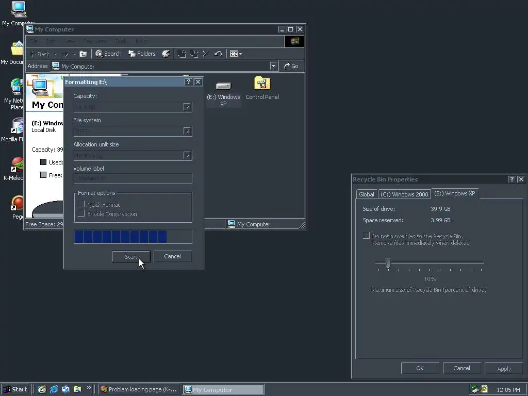Viewport: 528px width, 396px height.
Task: Open Back history dropdown arrow
Action: [x=56, y=54]
